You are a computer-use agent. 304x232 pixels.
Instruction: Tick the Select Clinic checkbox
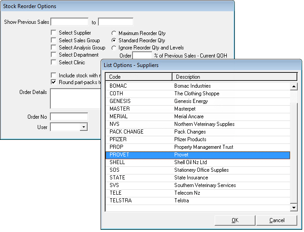click(53, 62)
